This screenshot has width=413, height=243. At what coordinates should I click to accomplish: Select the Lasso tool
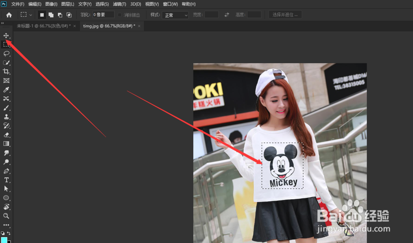(6, 53)
